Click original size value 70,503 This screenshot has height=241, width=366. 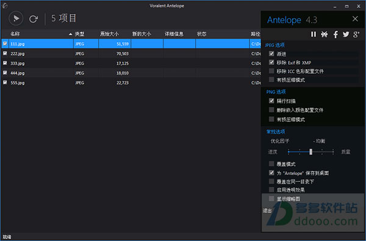pos(123,54)
